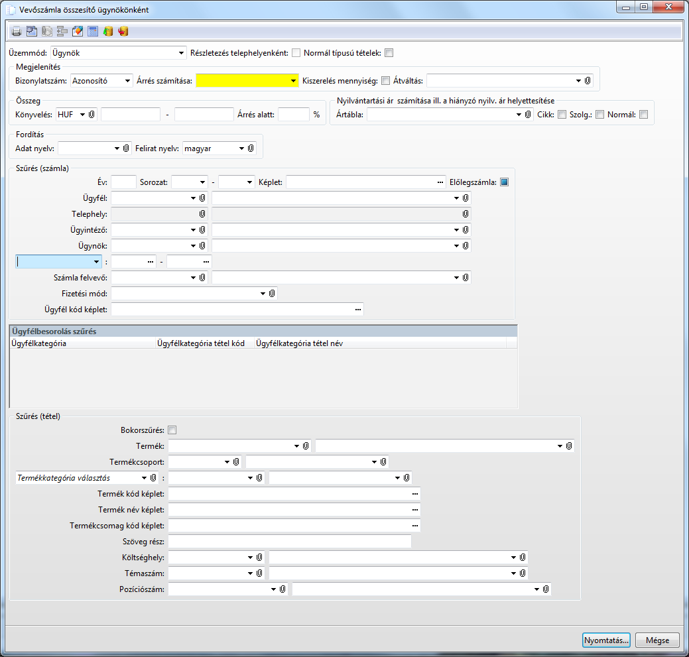Screen dimensions: 689x657
Task: Click the database icon with red arrow
Action: tap(123, 31)
